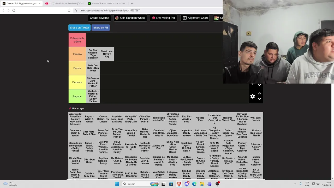The image size is (334, 188).
Task: Move Regular row down arrow
Action: click(x=259, y=99)
